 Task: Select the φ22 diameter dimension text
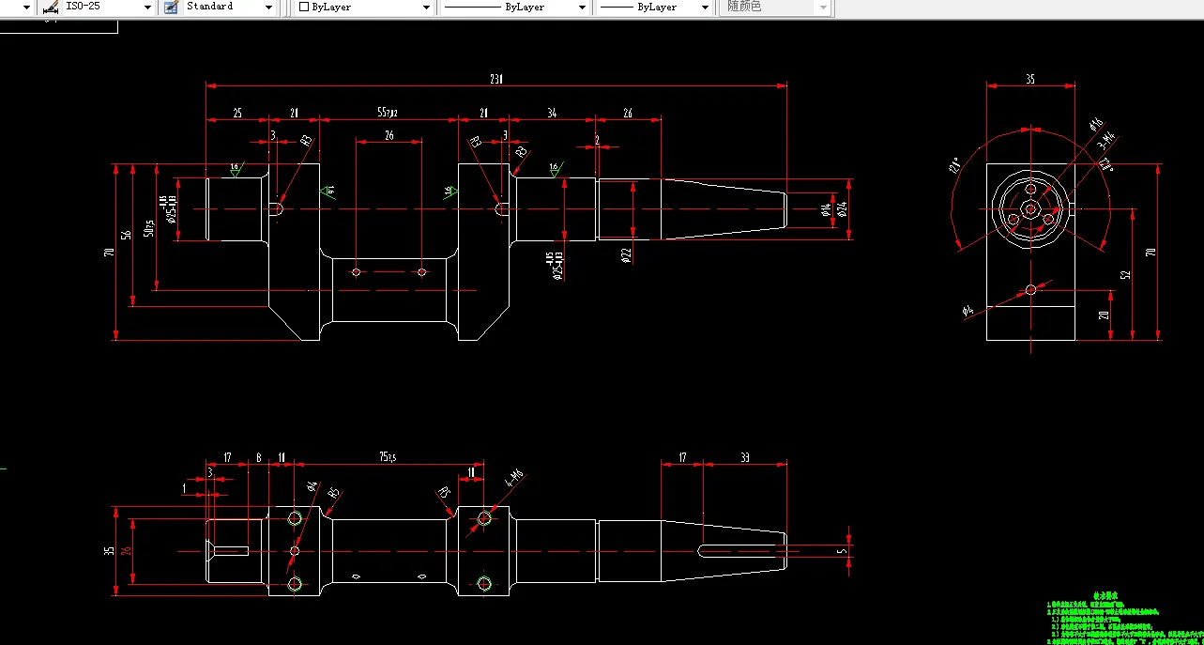(x=625, y=253)
